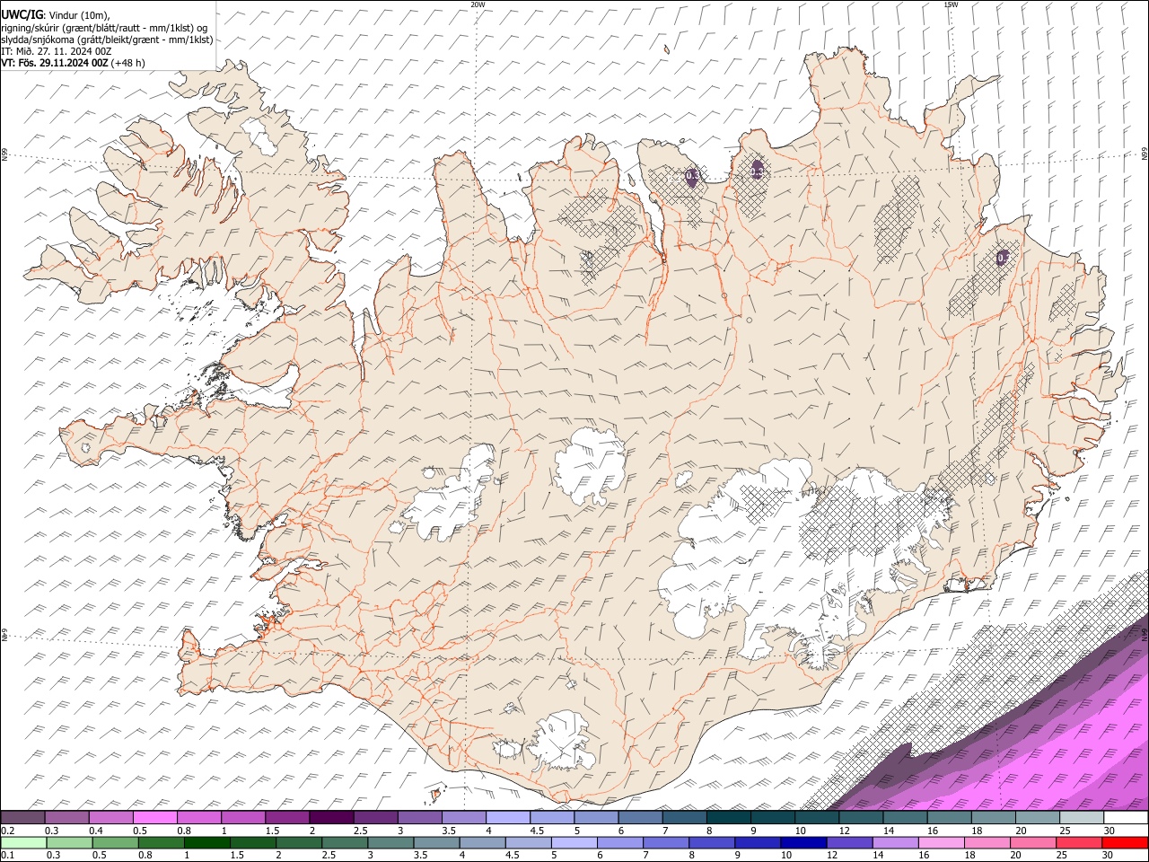
Task: Select lower legend swatch labeled 10 (deep navy blue)
Action: pyautogui.click(x=803, y=842)
